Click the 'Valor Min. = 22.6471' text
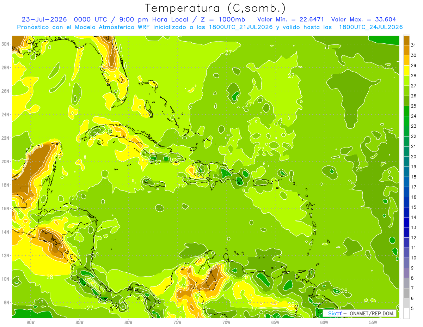The height and width of the screenshot is (327, 423). tap(291, 19)
